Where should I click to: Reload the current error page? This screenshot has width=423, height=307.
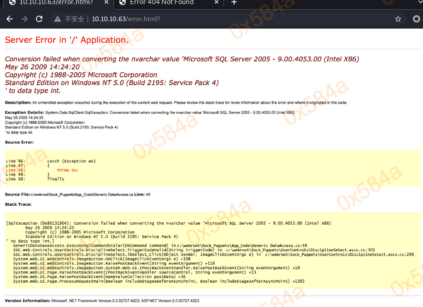pyautogui.click(x=40, y=19)
